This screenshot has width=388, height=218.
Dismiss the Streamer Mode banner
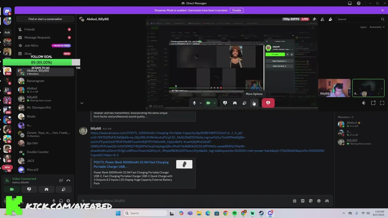[383, 10]
